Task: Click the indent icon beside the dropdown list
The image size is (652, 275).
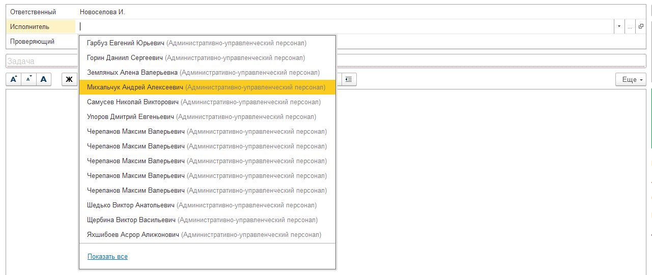Action: point(349,79)
